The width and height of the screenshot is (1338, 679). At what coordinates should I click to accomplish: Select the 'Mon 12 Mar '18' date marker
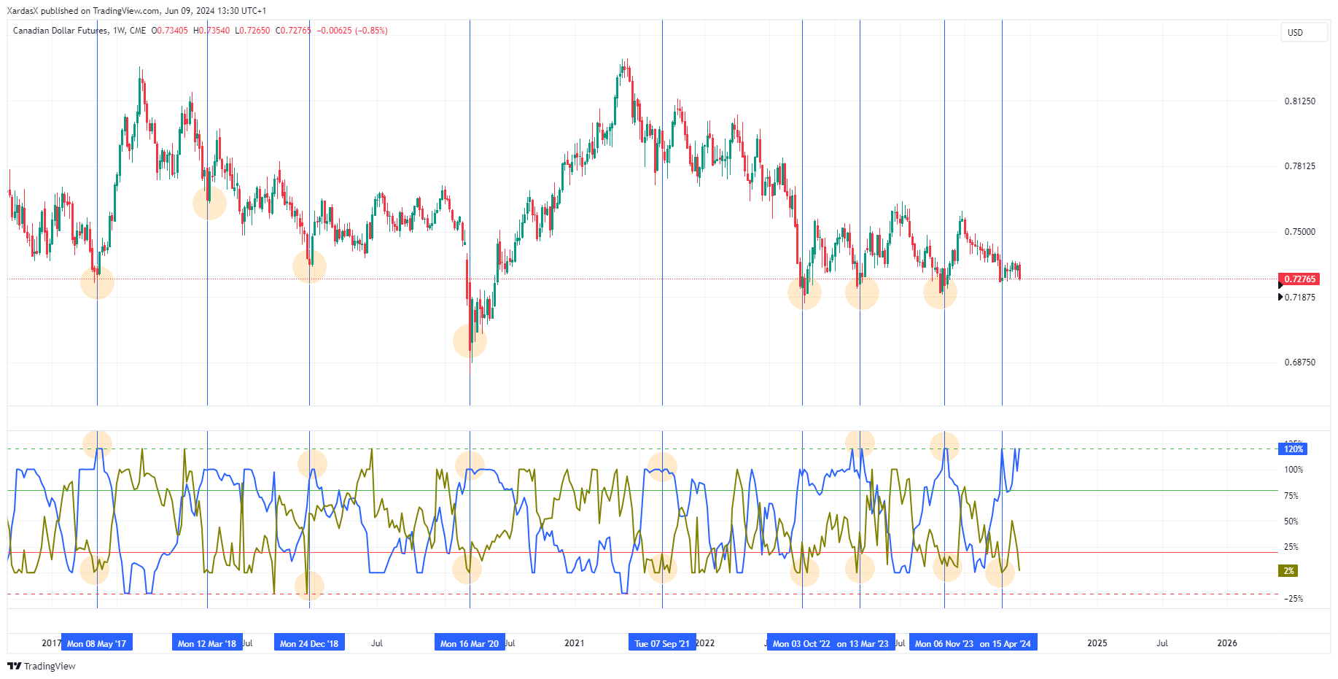[x=207, y=643]
